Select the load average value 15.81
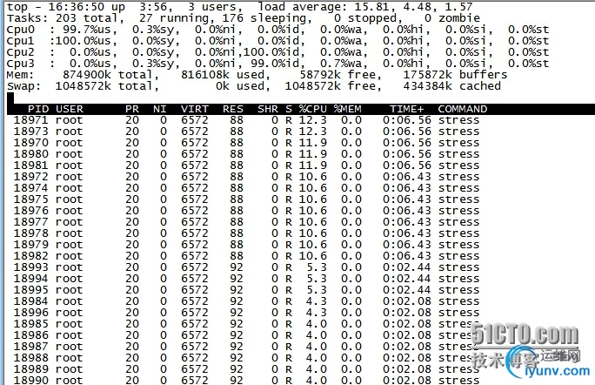Viewport: 595px width, 385px height. pos(371,6)
